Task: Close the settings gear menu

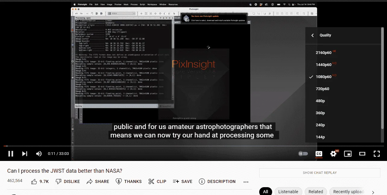Action: pos(333,154)
